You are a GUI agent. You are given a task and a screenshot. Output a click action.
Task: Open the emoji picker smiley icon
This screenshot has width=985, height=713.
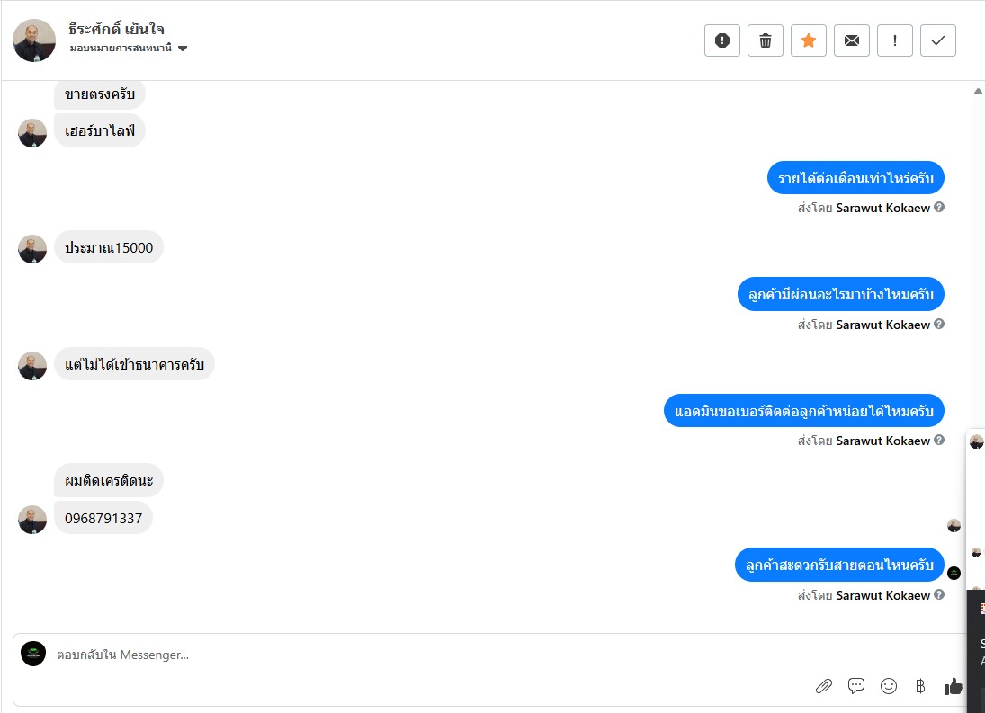pyautogui.click(x=889, y=686)
